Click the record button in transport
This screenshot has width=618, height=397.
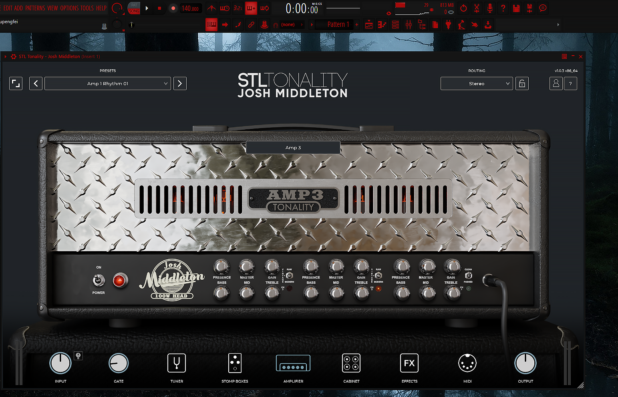173,8
